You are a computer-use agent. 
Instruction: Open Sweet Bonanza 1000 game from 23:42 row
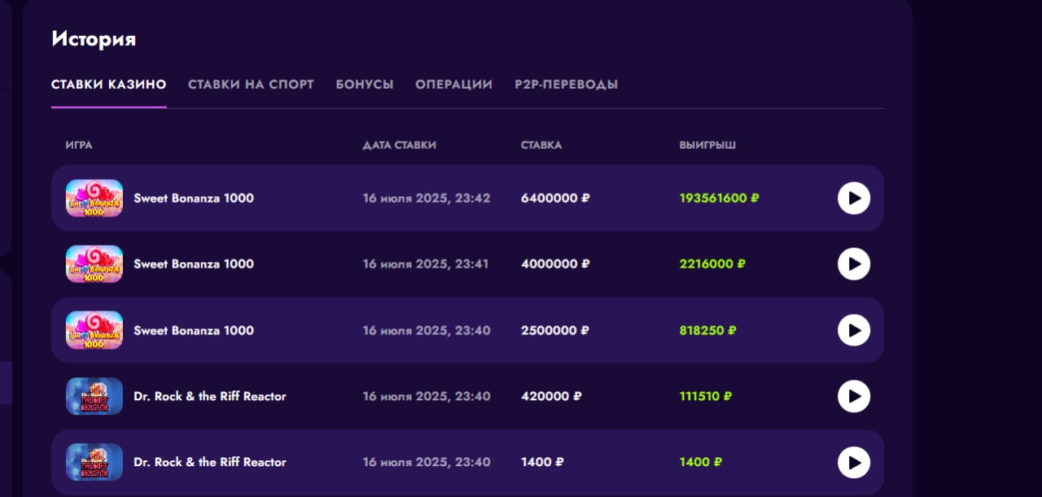194,198
